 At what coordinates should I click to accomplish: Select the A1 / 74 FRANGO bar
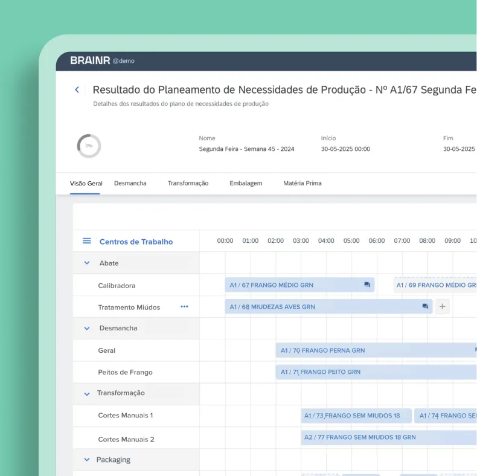(446, 416)
